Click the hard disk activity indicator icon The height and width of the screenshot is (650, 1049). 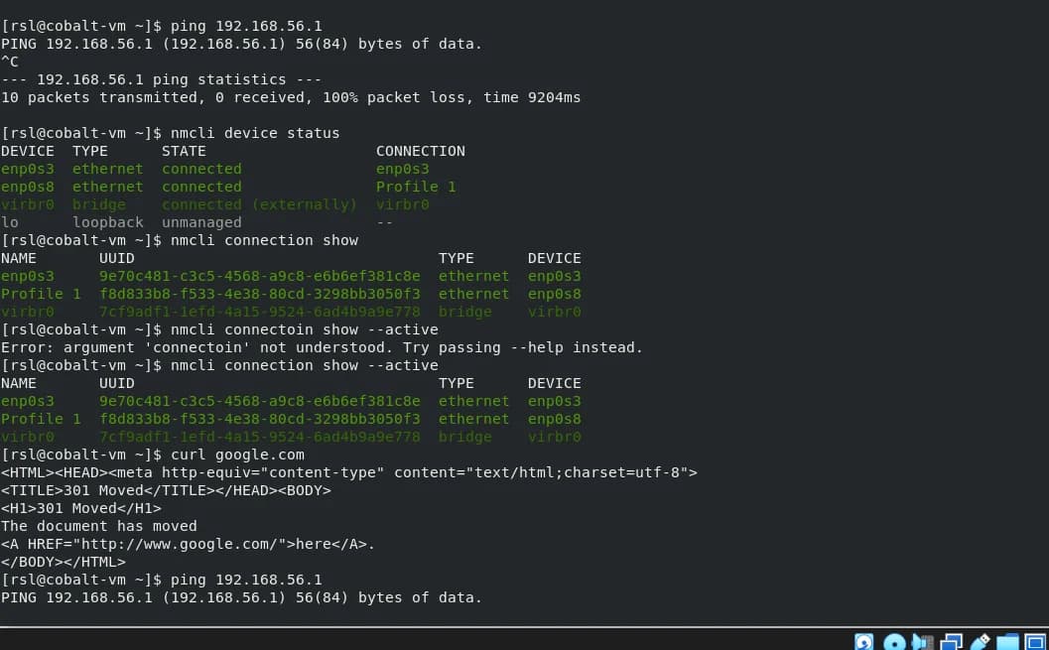[864, 642]
